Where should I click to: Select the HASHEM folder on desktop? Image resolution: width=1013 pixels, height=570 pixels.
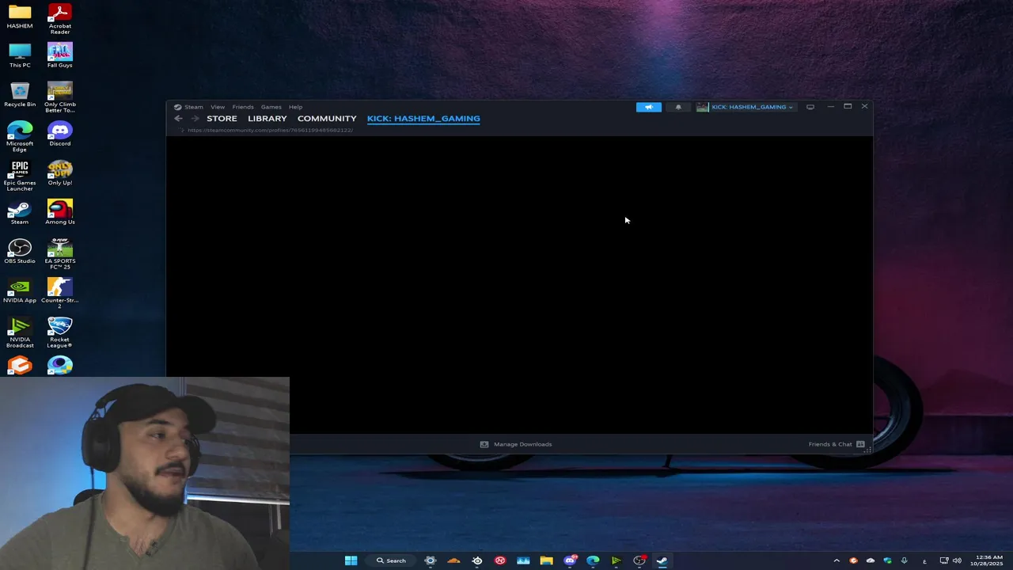click(x=20, y=17)
